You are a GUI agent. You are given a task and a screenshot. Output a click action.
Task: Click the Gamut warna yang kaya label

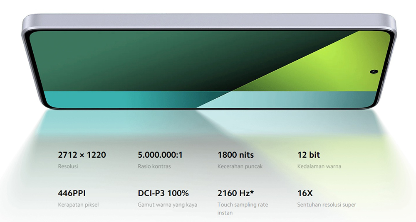[167, 205]
